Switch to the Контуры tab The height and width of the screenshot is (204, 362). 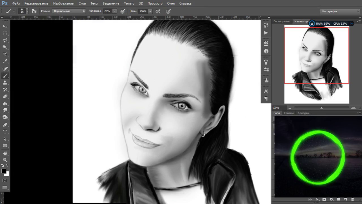tap(303, 113)
